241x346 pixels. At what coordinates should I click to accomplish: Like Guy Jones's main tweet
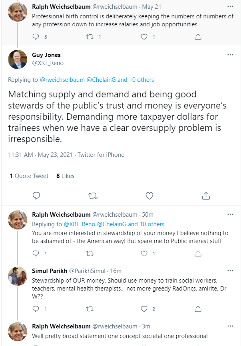pyautogui.click(x=149, y=196)
